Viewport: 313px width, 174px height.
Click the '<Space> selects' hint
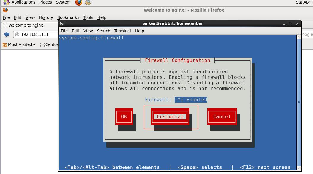(200, 167)
